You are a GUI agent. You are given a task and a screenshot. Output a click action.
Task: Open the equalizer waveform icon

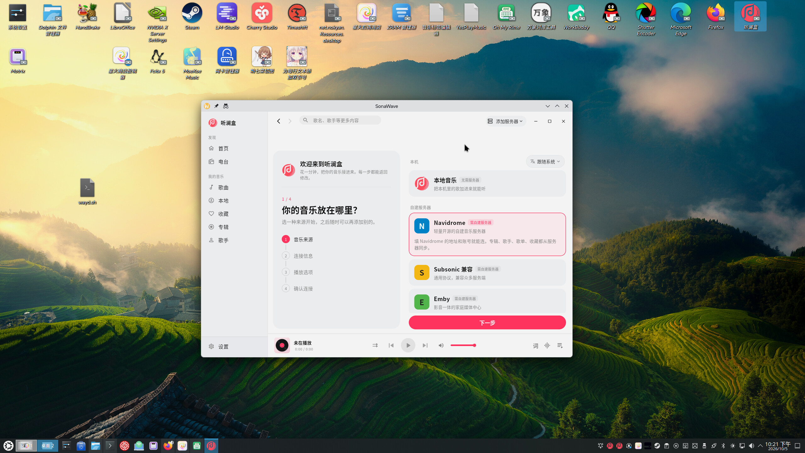[547, 345]
